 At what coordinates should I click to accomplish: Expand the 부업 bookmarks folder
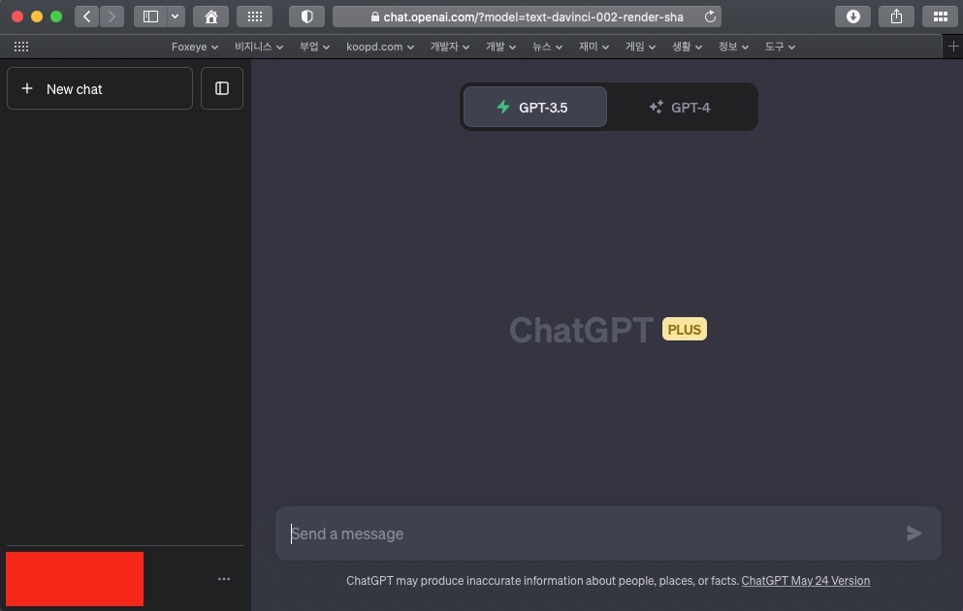click(314, 47)
